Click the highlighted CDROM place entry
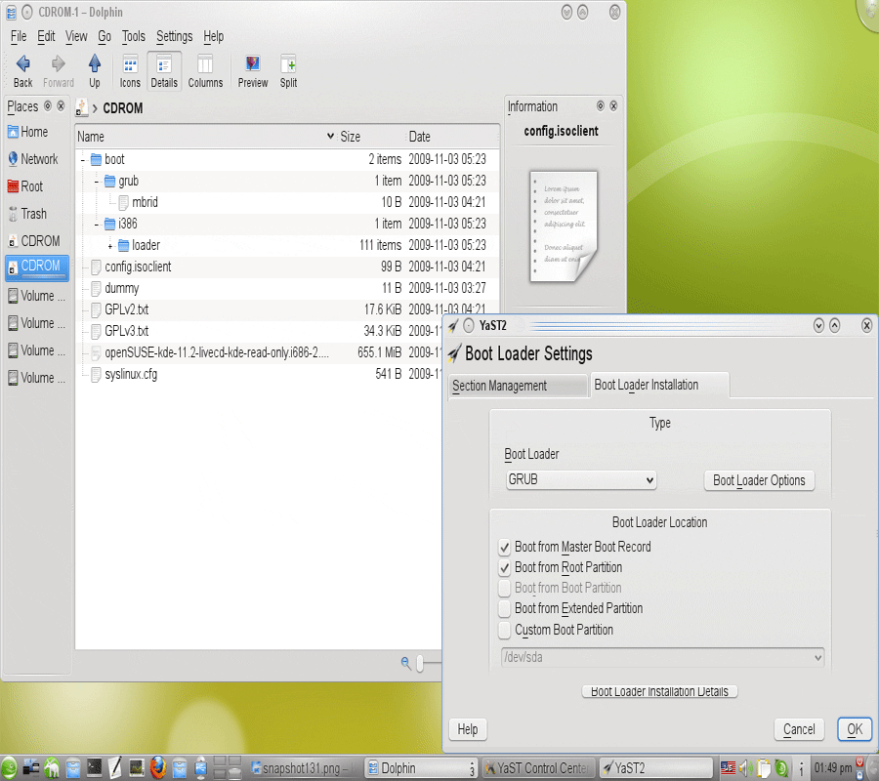 (x=37, y=267)
